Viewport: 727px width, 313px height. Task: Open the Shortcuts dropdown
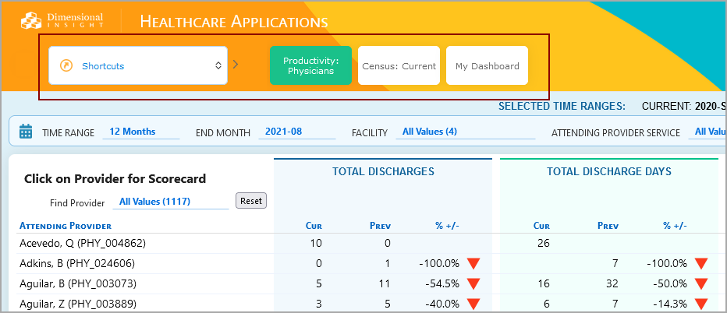138,65
